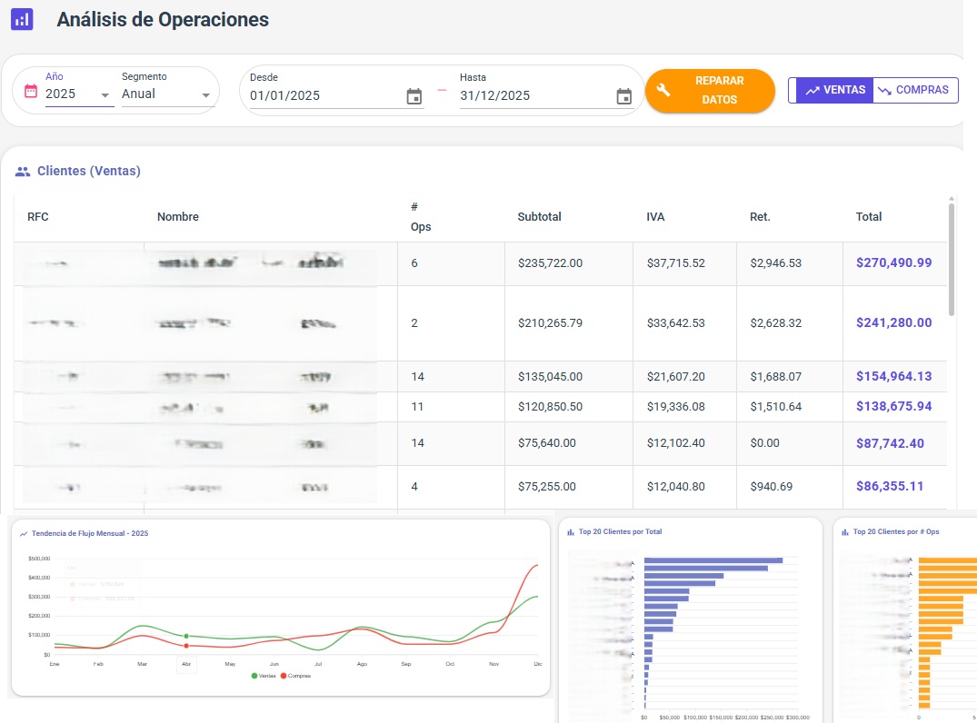This screenshot has height=723, width=977.
Task: Open the Desde date picker calendar icon
Action: tap(414, 96)
